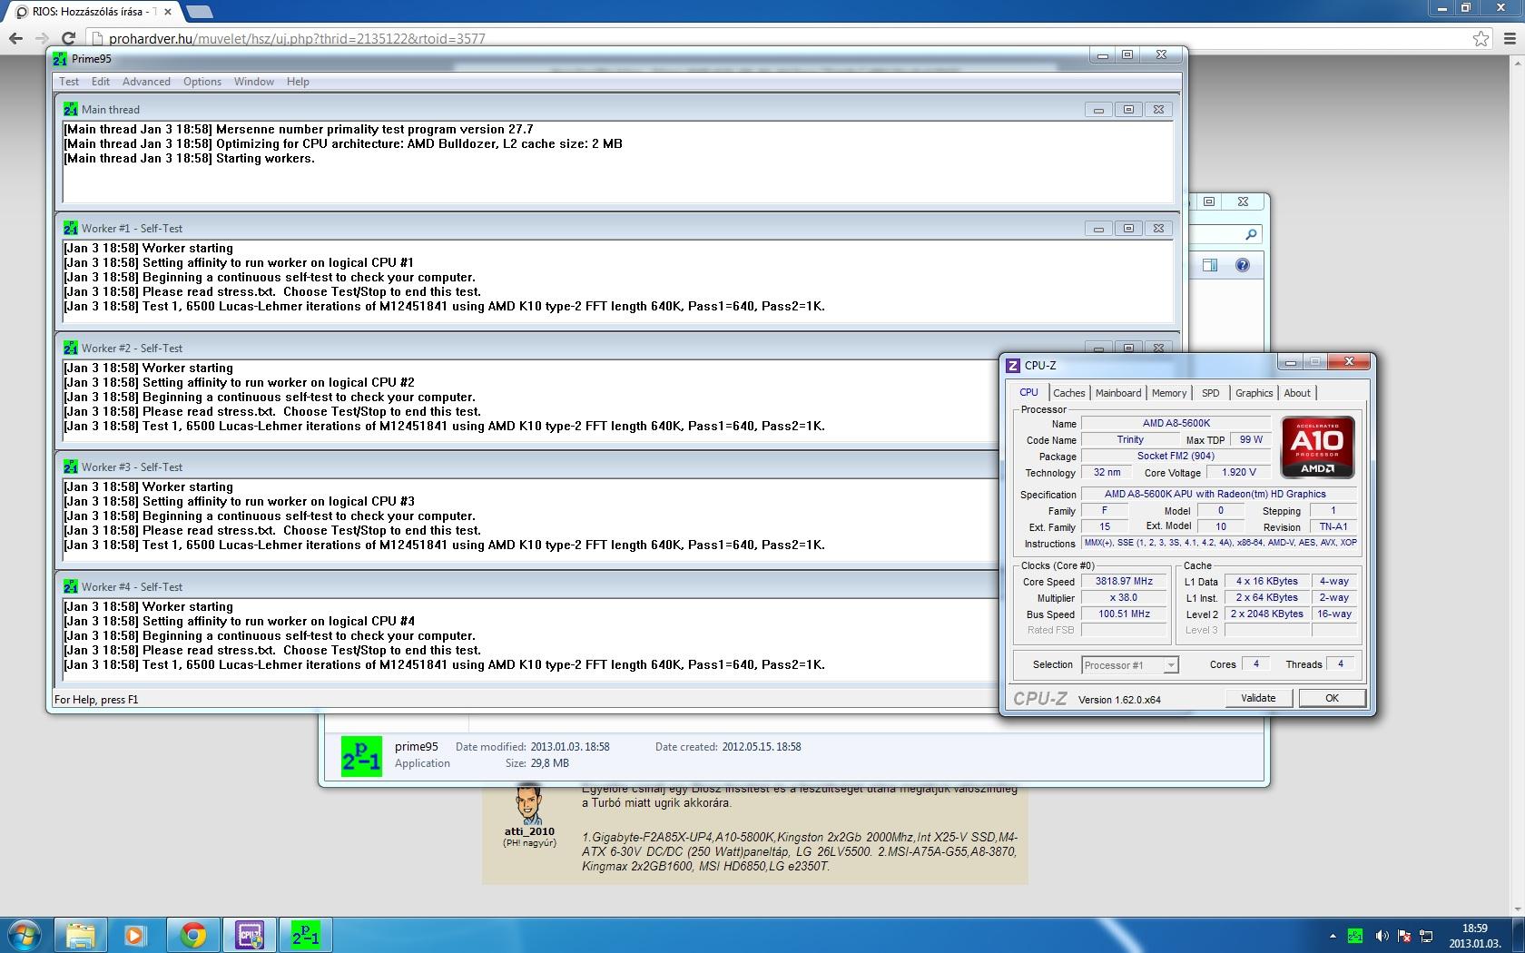This screenshot has height=953, width=1525.
Task: Switch to the Graphics tab in CPU-Z
Action: tap(1254, 393)
